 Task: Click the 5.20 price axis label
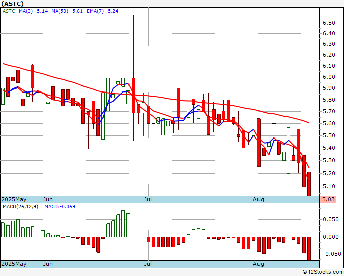point(329,173)
